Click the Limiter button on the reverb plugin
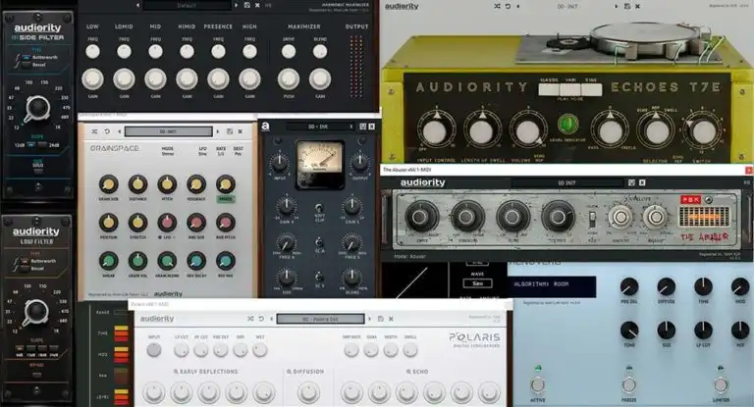The height and width of the screenshot is (407, 754). [x=721, y=384]
